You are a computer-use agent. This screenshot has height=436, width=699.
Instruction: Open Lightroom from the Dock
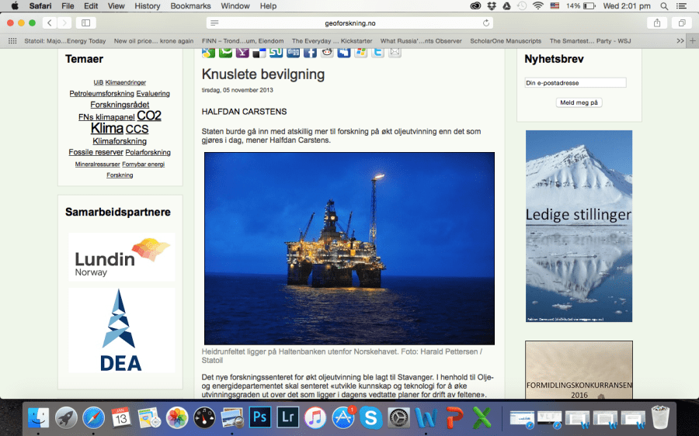pos(287,417)
